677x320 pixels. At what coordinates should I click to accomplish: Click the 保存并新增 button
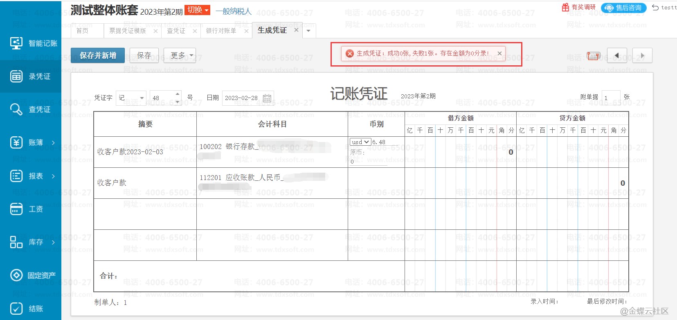pyautogui.click(x=98, y=56)
